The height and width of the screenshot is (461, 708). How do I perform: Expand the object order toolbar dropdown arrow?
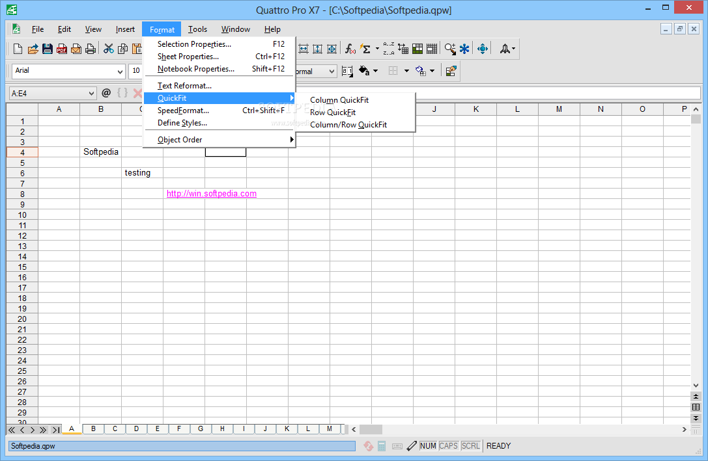(x=432, y=71)
